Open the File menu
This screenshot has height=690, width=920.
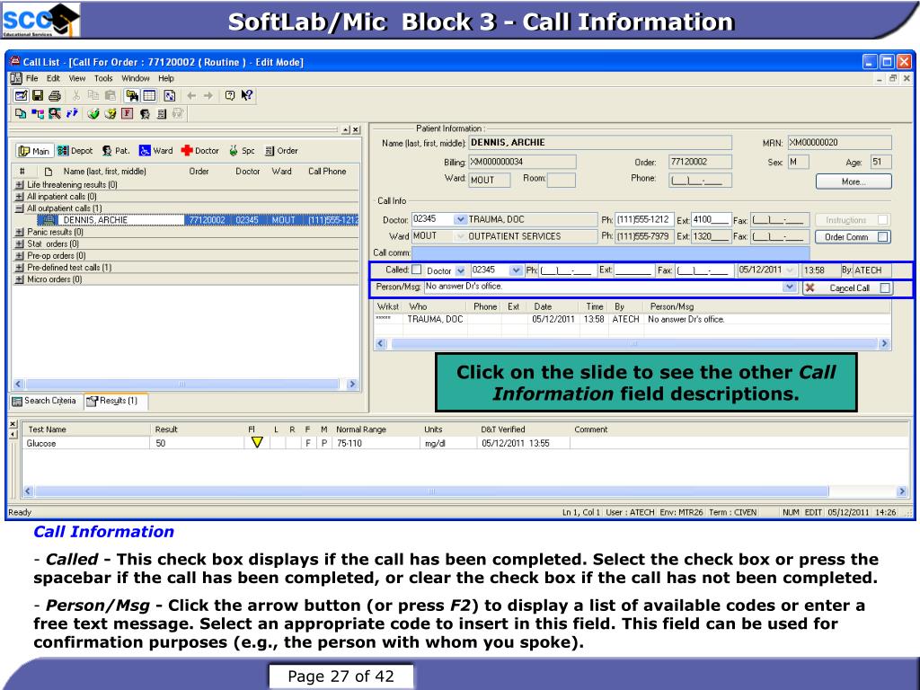[x=31, y=78]
